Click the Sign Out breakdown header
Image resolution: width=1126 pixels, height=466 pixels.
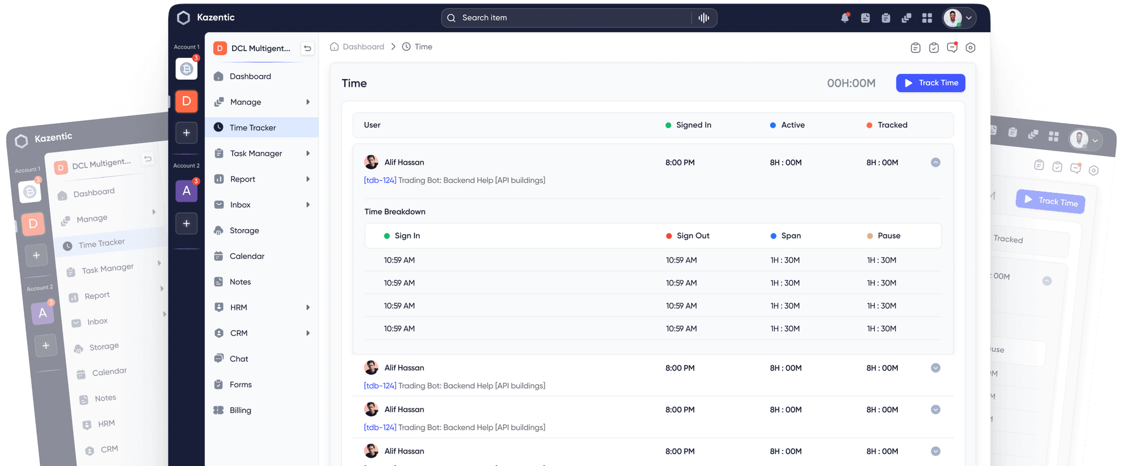pyautogui.click(x=687, y=236)
